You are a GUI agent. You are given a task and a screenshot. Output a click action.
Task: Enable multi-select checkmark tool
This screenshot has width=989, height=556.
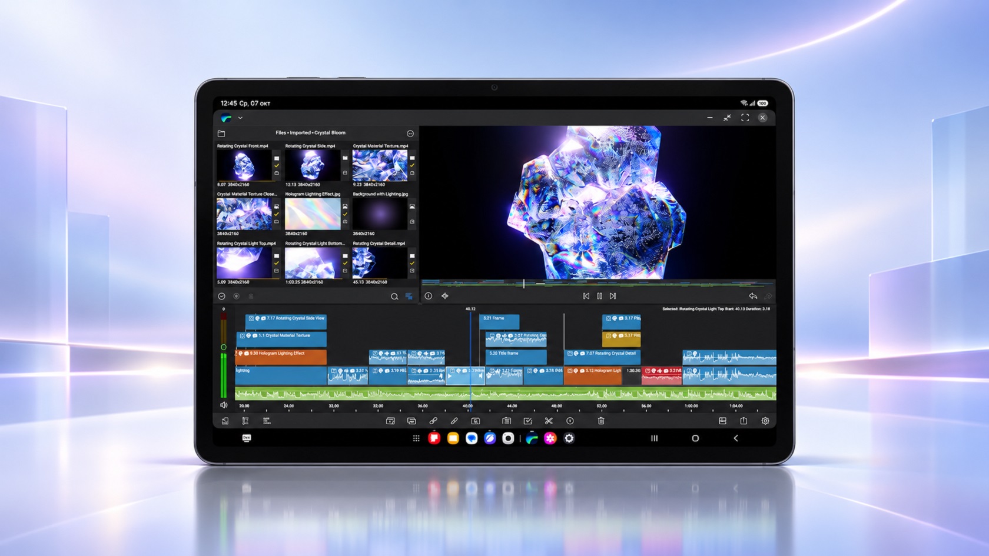coord(527,421)
